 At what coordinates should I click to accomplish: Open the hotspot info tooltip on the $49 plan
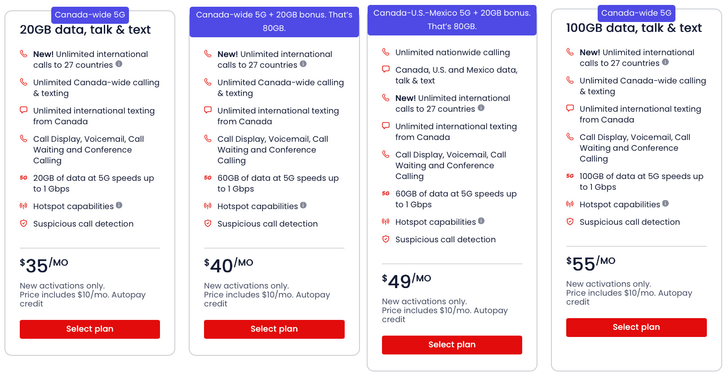pos(481,221)
